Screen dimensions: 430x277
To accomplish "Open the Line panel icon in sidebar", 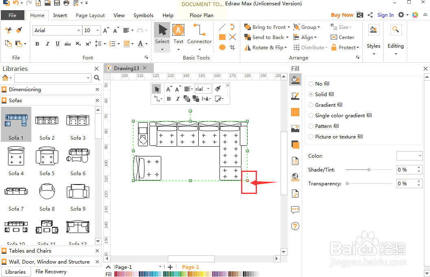I will coord(295,96).
